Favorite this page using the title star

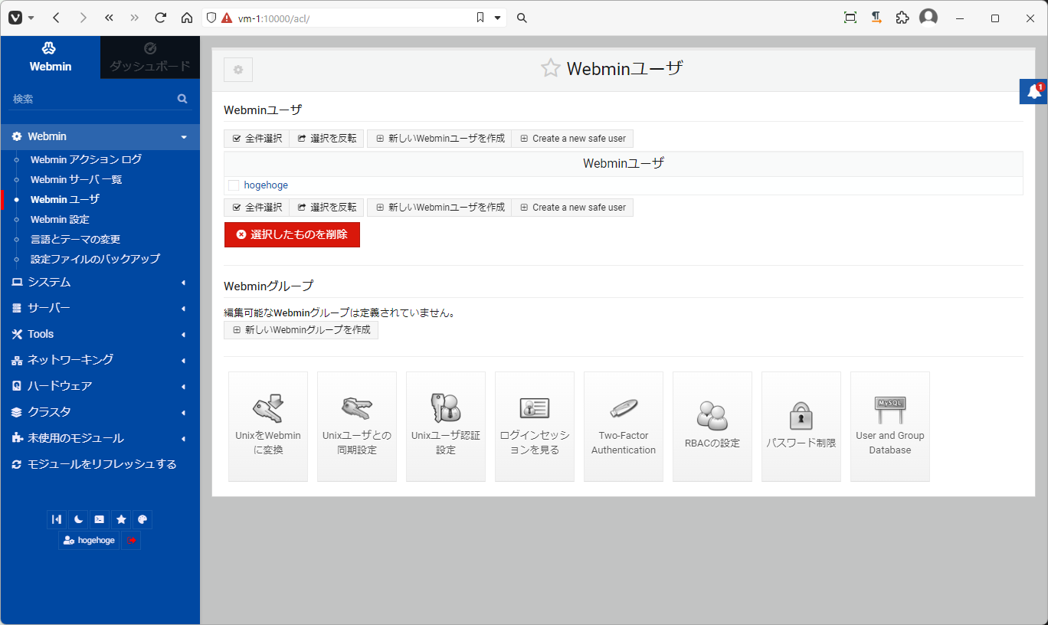[x=550, y=69]
